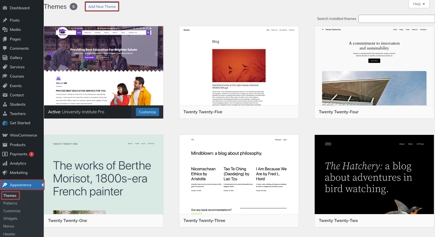Viewport: 435px width, 237px height.
Task: Select Twenty Twenty-Three theme thumbnail
Action: (239, 174)
